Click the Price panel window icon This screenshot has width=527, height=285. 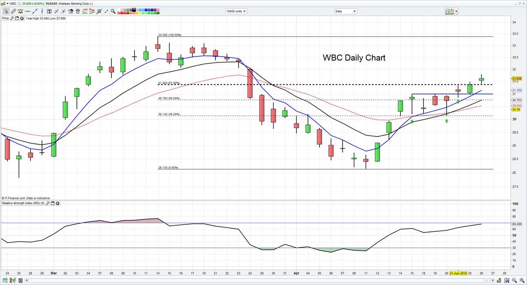[17, 18]
